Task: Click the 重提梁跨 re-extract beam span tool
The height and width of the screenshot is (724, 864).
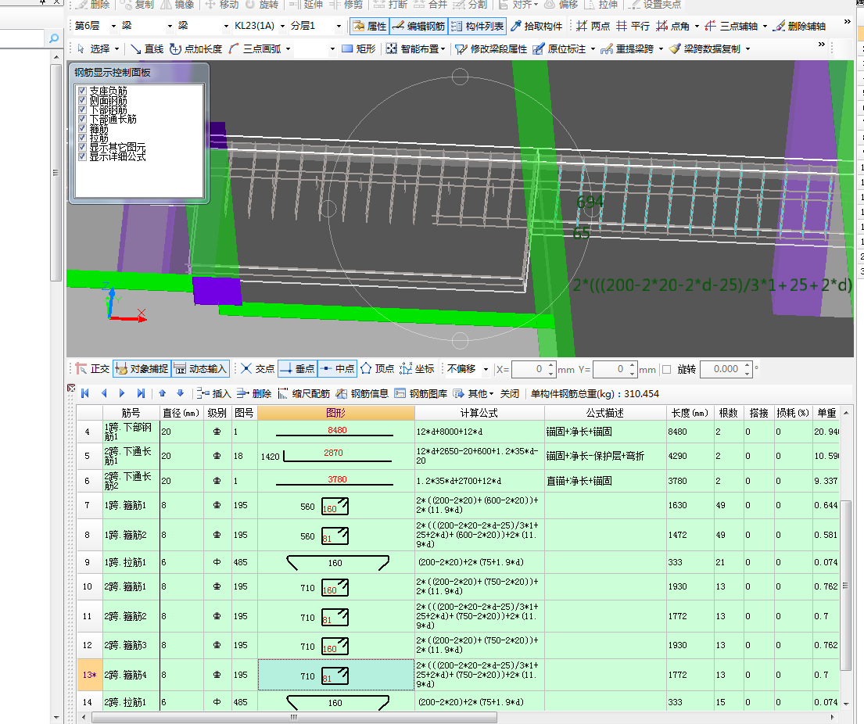Action: click(627, 49)
